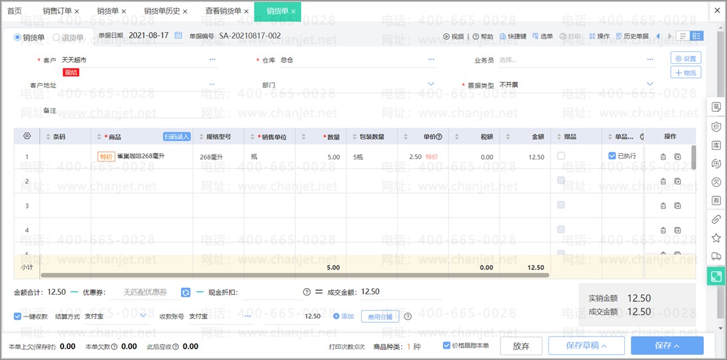This screenshot has width=727, height=360.
Task: Click the help icon beside 费用分摊
Action: 408,317
